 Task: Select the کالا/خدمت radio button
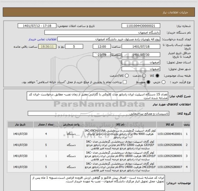tap(126, 76)
